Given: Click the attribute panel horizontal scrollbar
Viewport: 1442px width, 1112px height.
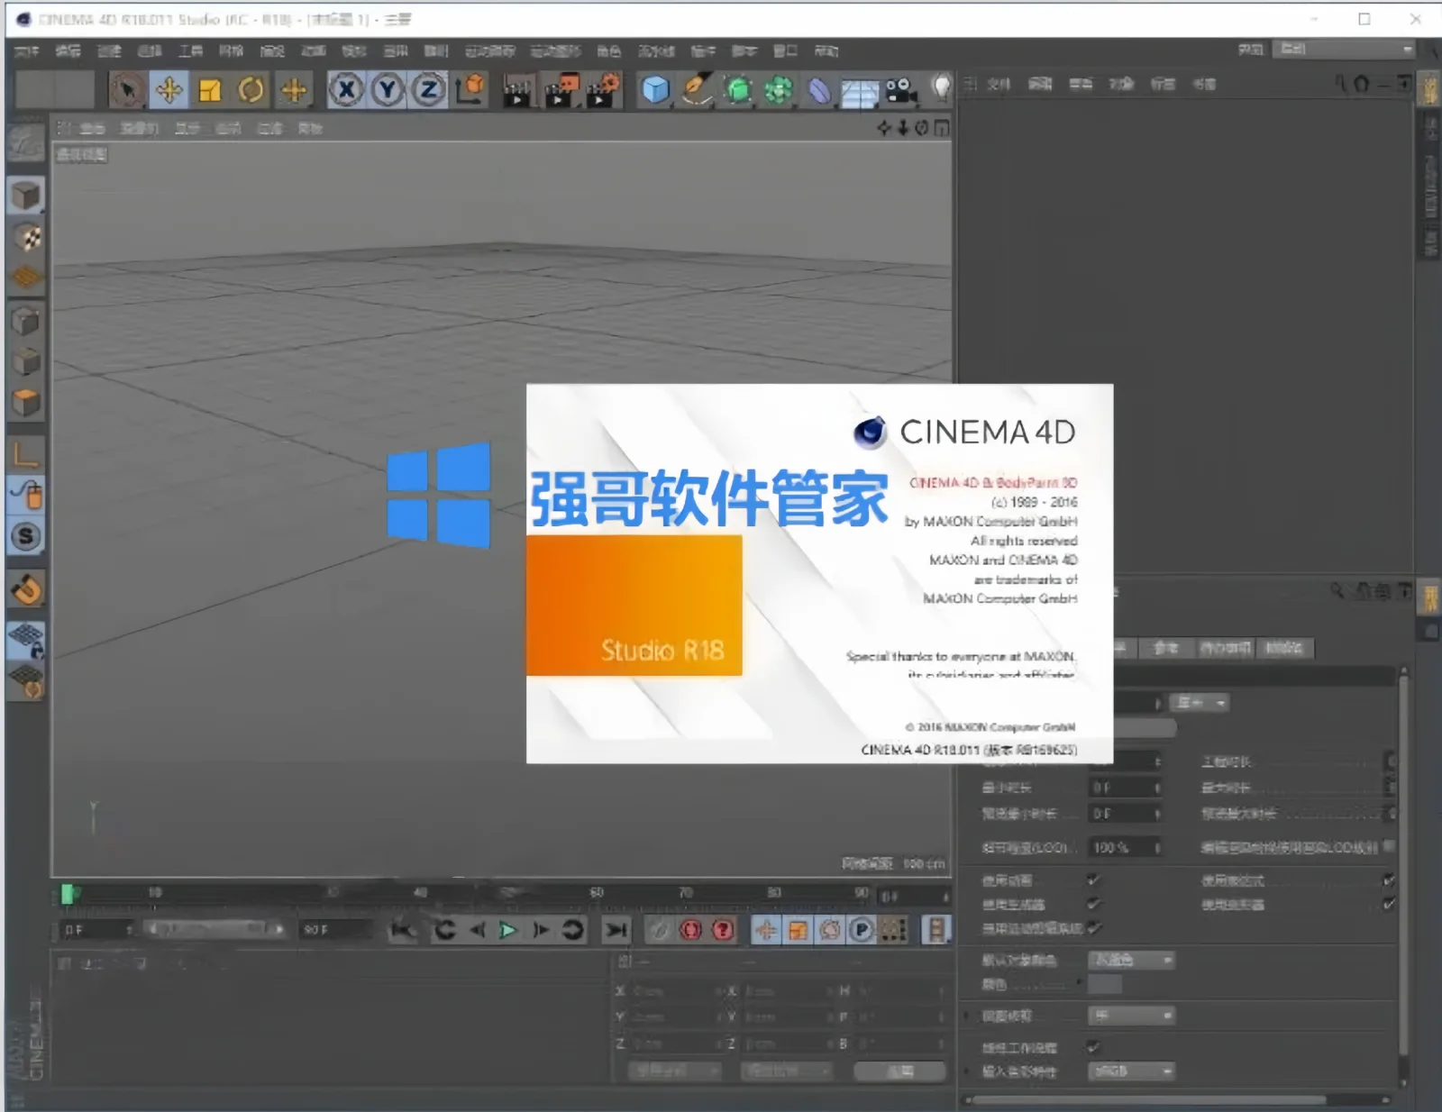Looking at the screenshot, I should pyautogui.click(x=1149, y=1100).
